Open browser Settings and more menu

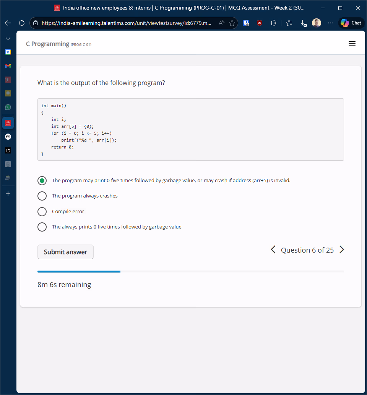(330, 23)
